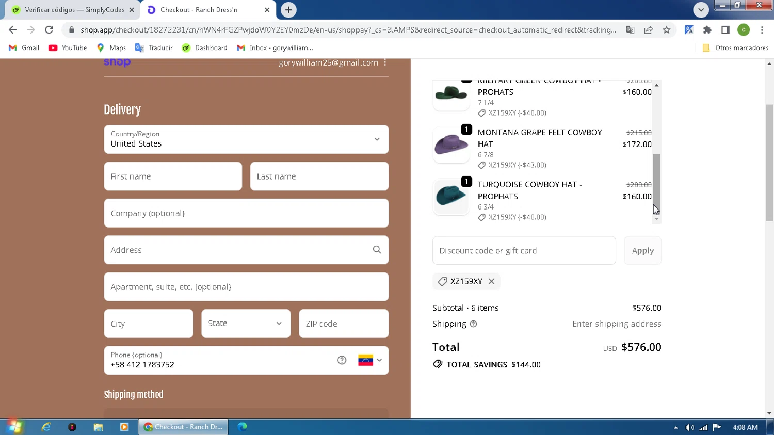Click the address search magnifier icon
Viewport: 774px width, 435px height.
point(377,250)
